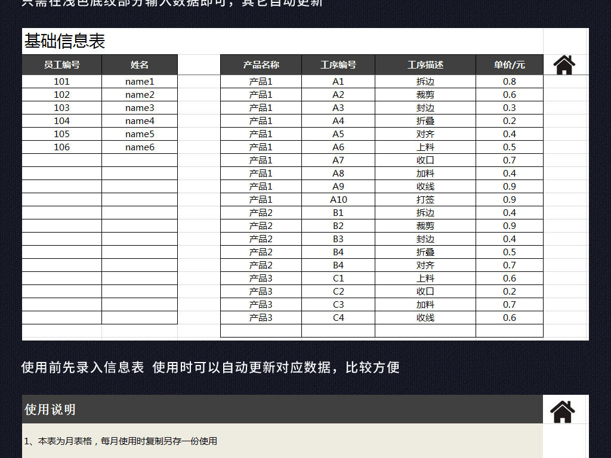Viewport: 611px width, 458px height.
Task: Select the 姓名 column header
Action: point(140,64)
